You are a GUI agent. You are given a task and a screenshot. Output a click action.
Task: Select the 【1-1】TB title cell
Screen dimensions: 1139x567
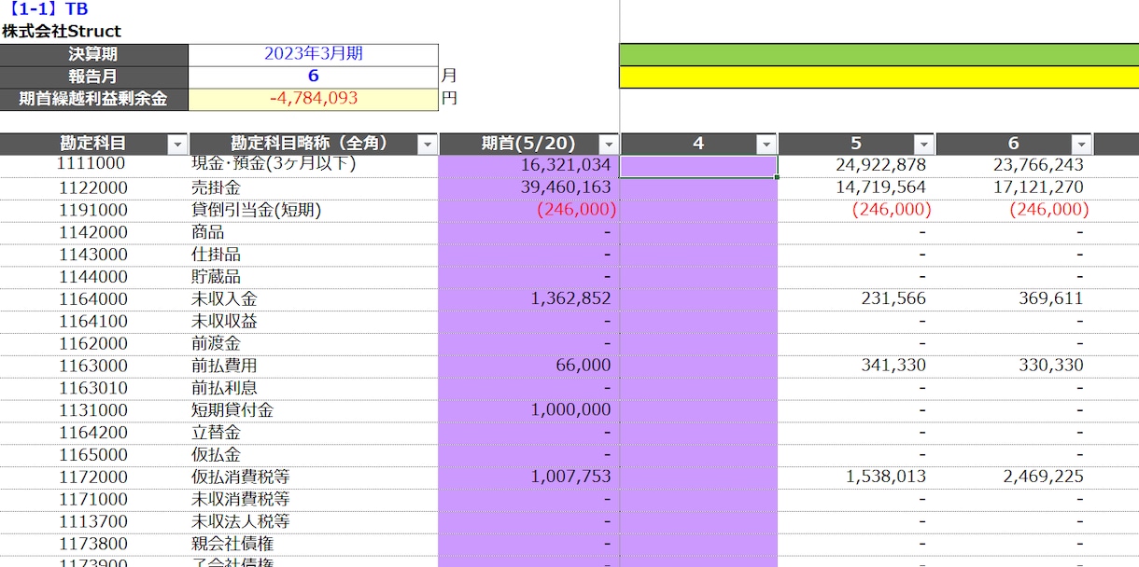[x=45, y=9]
